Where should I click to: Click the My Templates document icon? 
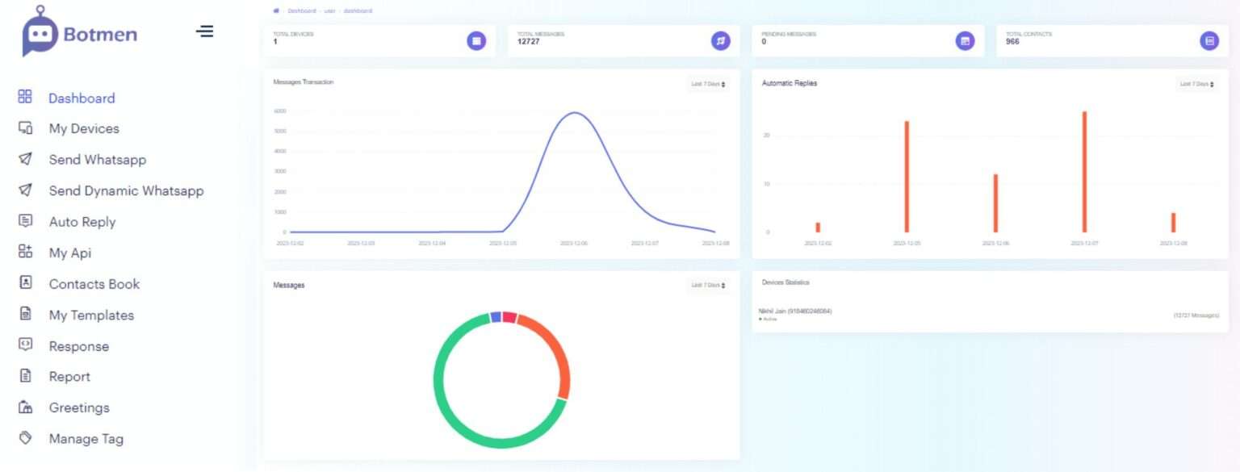coord(25,314)
